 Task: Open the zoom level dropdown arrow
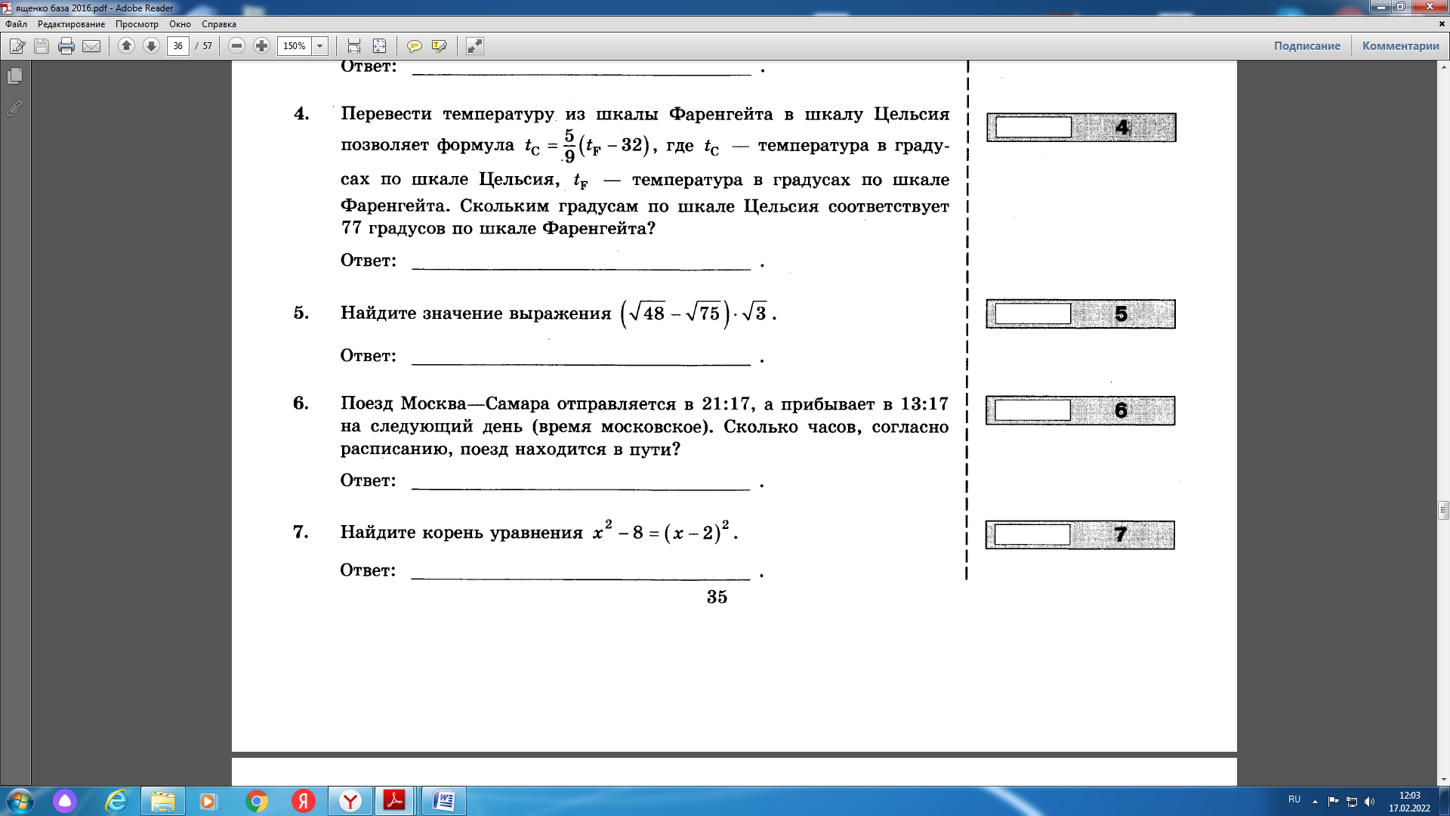(320, 46)
